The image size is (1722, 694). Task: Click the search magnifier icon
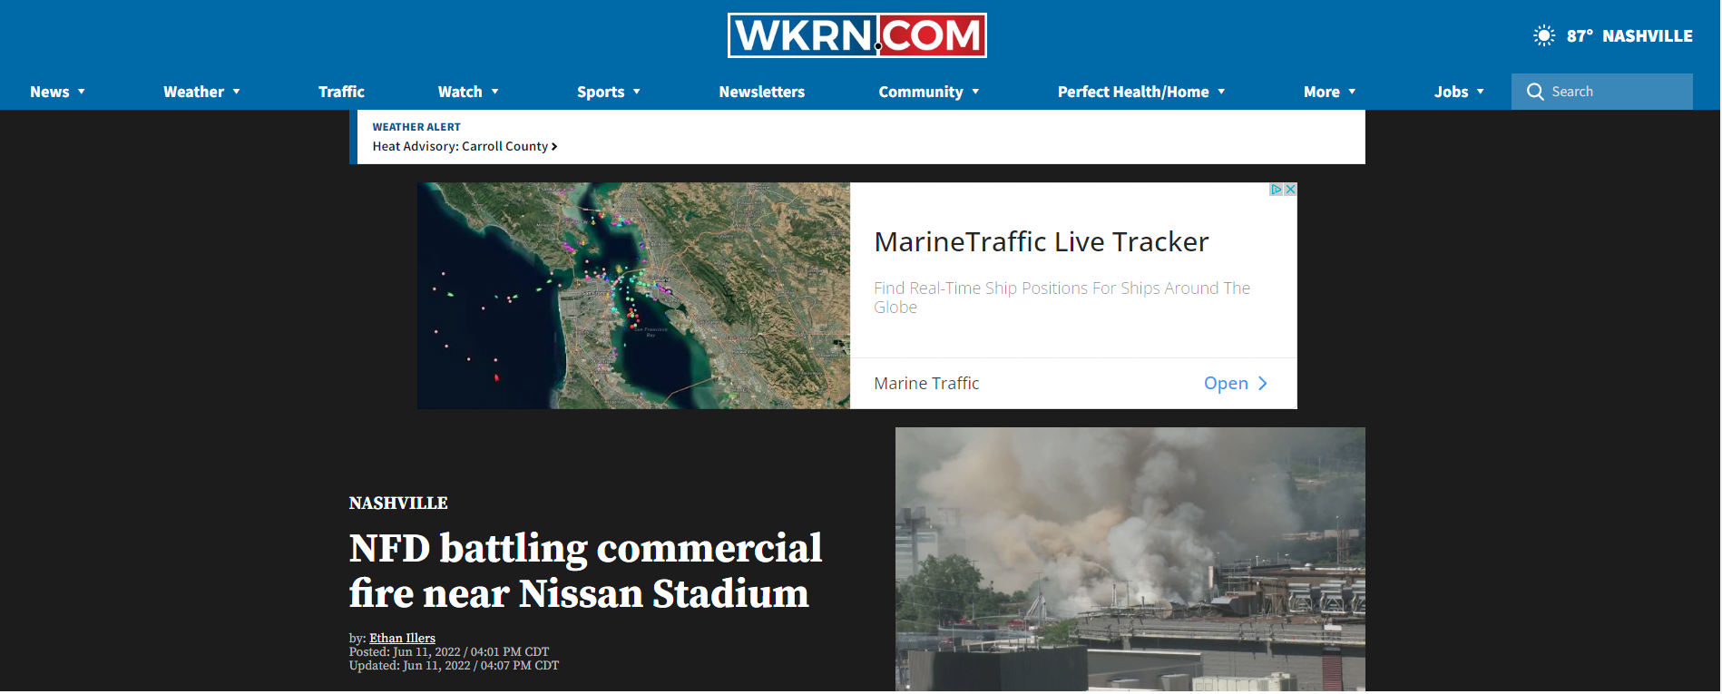(x=1535, y=92)
